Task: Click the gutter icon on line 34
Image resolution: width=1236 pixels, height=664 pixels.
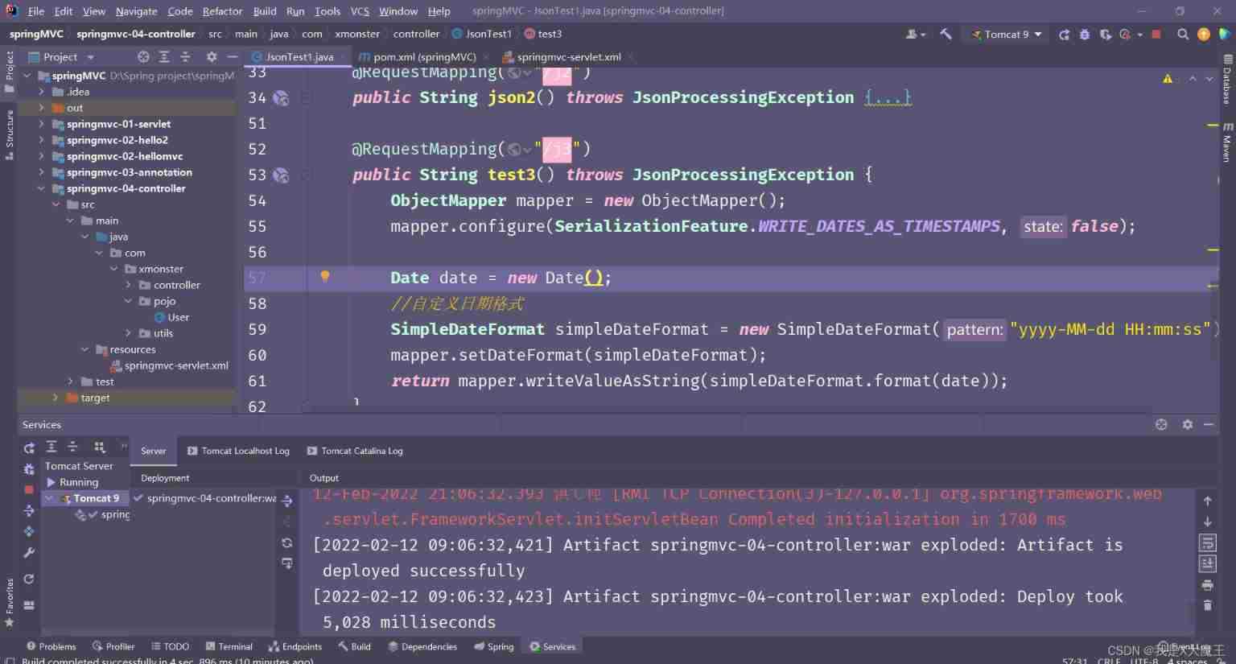Action: (281, 98)
